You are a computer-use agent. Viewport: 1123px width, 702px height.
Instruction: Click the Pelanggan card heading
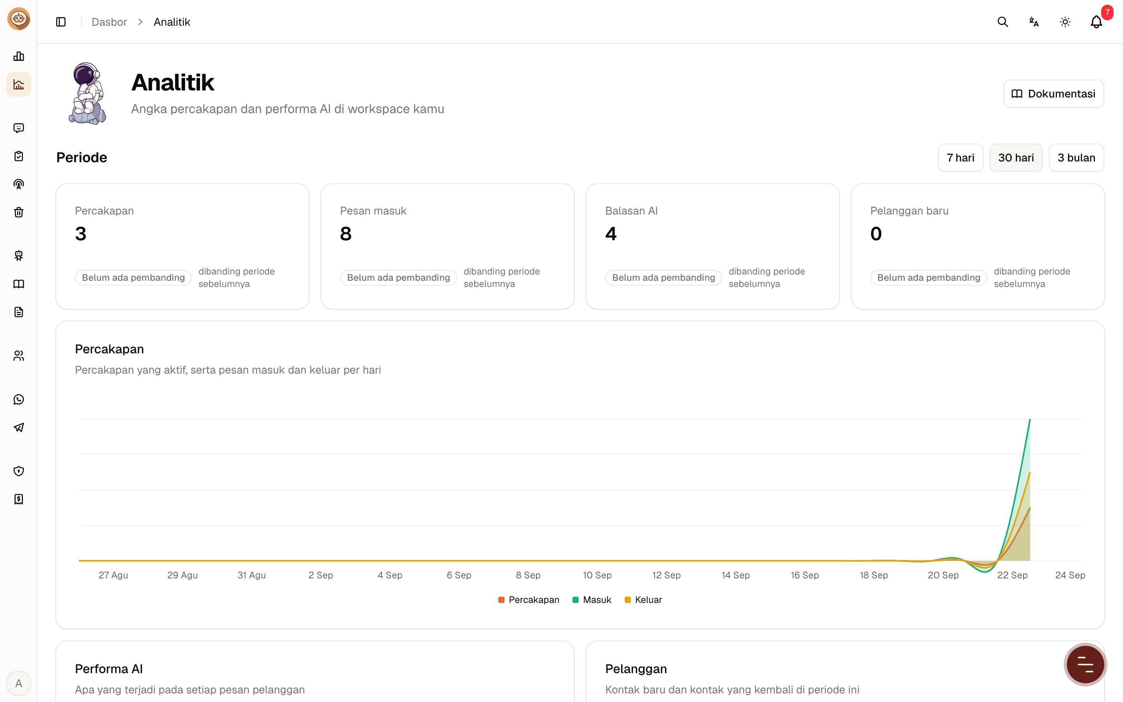click(x=636, y=669)
